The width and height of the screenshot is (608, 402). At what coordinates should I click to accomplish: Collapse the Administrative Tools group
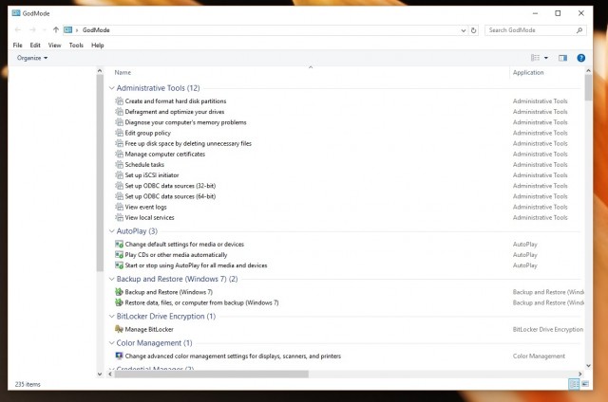point(111,88)
